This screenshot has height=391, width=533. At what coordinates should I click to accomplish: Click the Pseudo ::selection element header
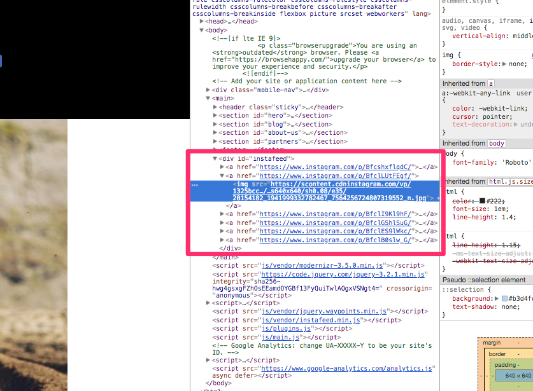[x=487, y=280]
